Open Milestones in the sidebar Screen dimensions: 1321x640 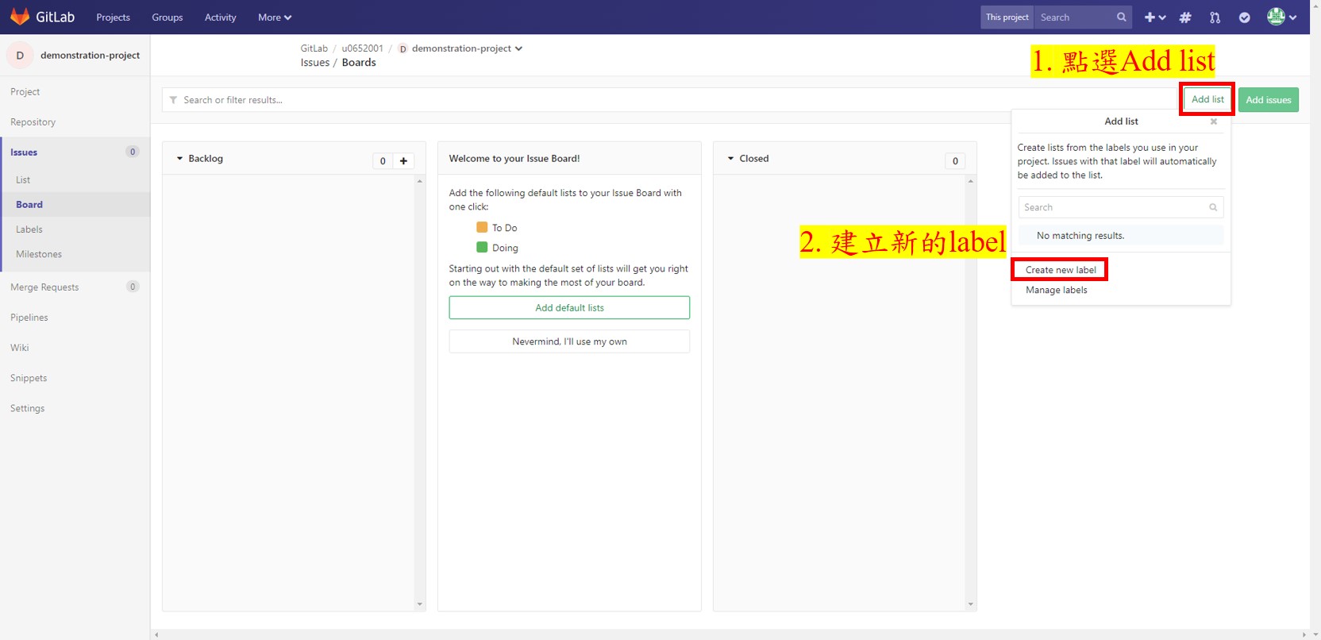tap(39, 254)
